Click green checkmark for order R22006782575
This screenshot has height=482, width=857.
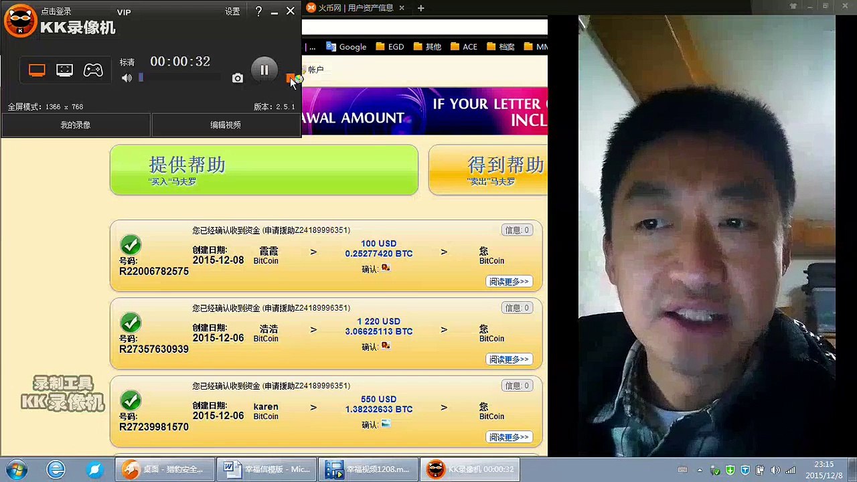point(131,246)
